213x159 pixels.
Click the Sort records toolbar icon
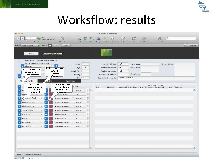click(85, 38)
